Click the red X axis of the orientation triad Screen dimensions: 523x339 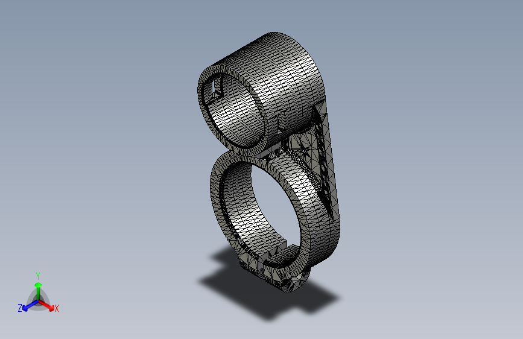pyautogui.click(x=46, y=305)
